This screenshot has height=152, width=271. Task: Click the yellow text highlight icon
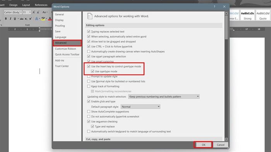tap(43, 19)
